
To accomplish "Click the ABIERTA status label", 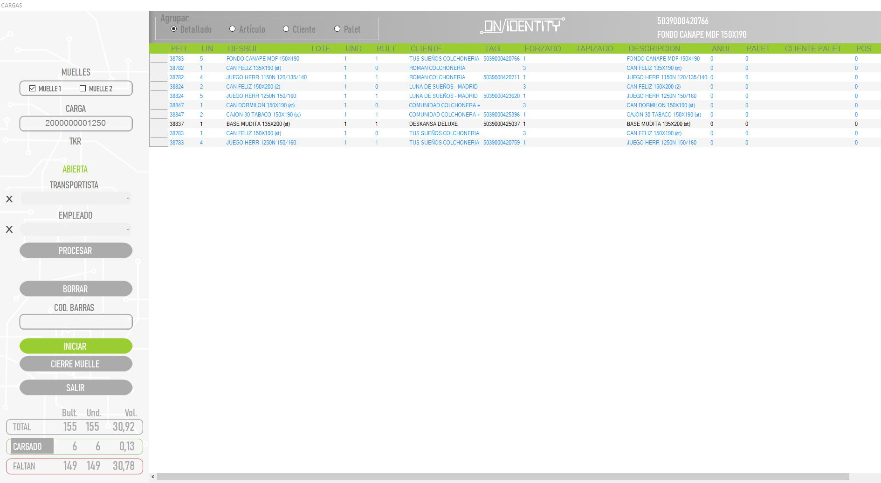I will point(75,169).
